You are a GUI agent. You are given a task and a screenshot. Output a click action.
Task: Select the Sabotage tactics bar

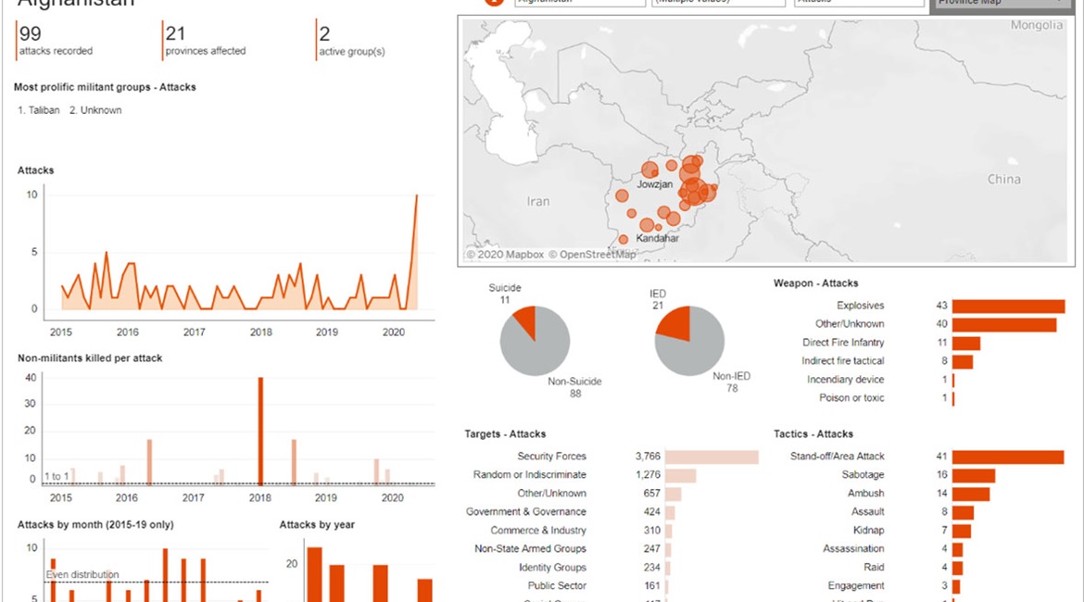tap(974, 475)
